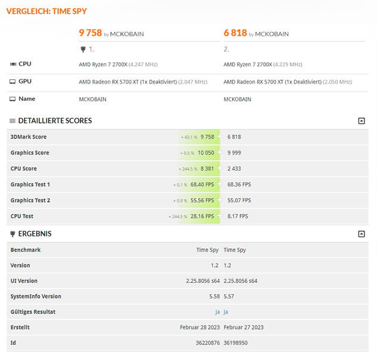Open the 9 758 score result
Screen dimensions: 377x354
pos(91,33)
